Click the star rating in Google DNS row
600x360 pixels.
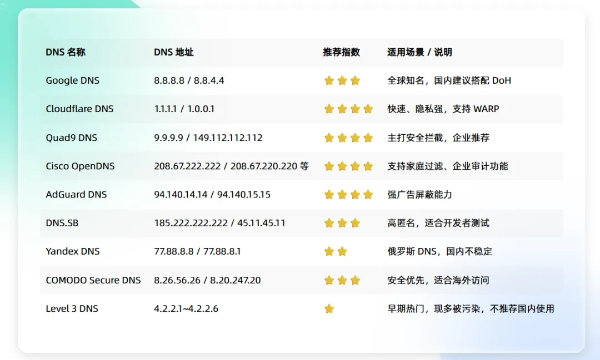(x=342, y=80)
